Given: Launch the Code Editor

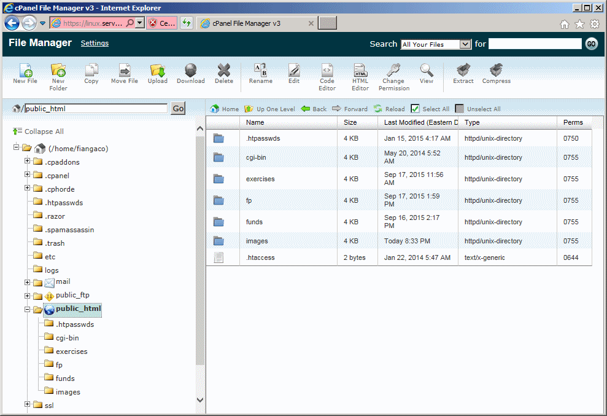Looking at the screenshot, I should (x=327, y=77).
